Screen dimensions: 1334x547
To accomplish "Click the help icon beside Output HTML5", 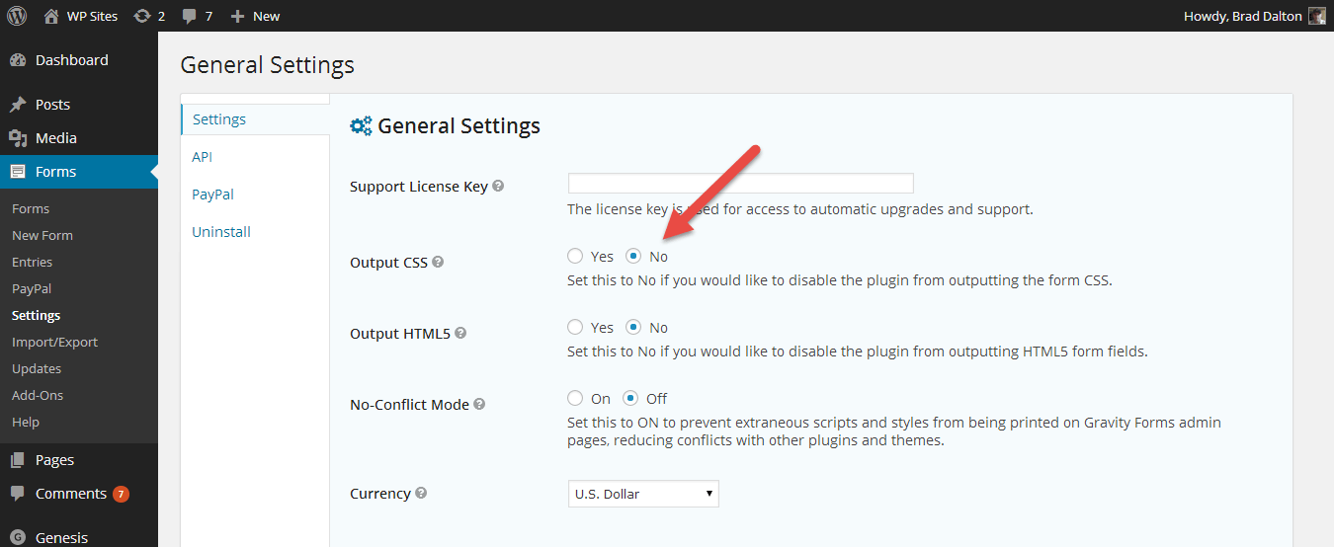I will click(460, 333).
